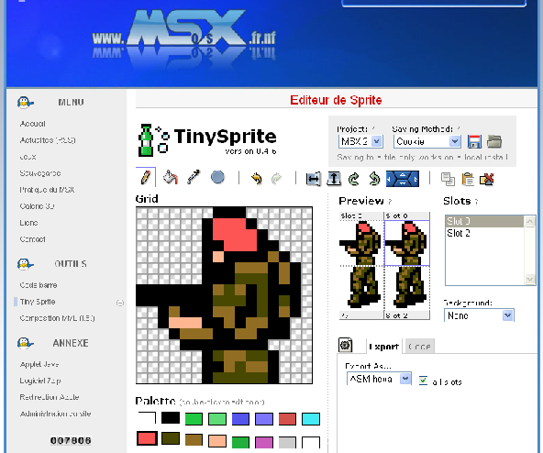Image resolution: width=543 pixels, height=453 pixels.
Task: Save project with floppy disk icon
Action: 474,141
